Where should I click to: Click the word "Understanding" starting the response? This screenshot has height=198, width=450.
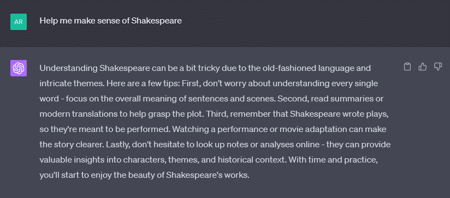[69, 69]
